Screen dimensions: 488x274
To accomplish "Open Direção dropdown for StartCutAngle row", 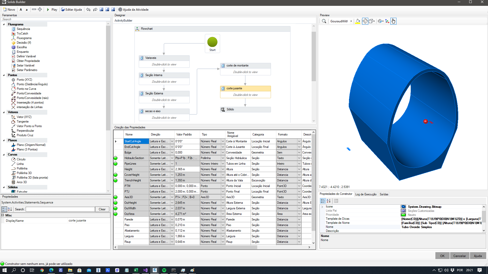I will pos(172,141).
